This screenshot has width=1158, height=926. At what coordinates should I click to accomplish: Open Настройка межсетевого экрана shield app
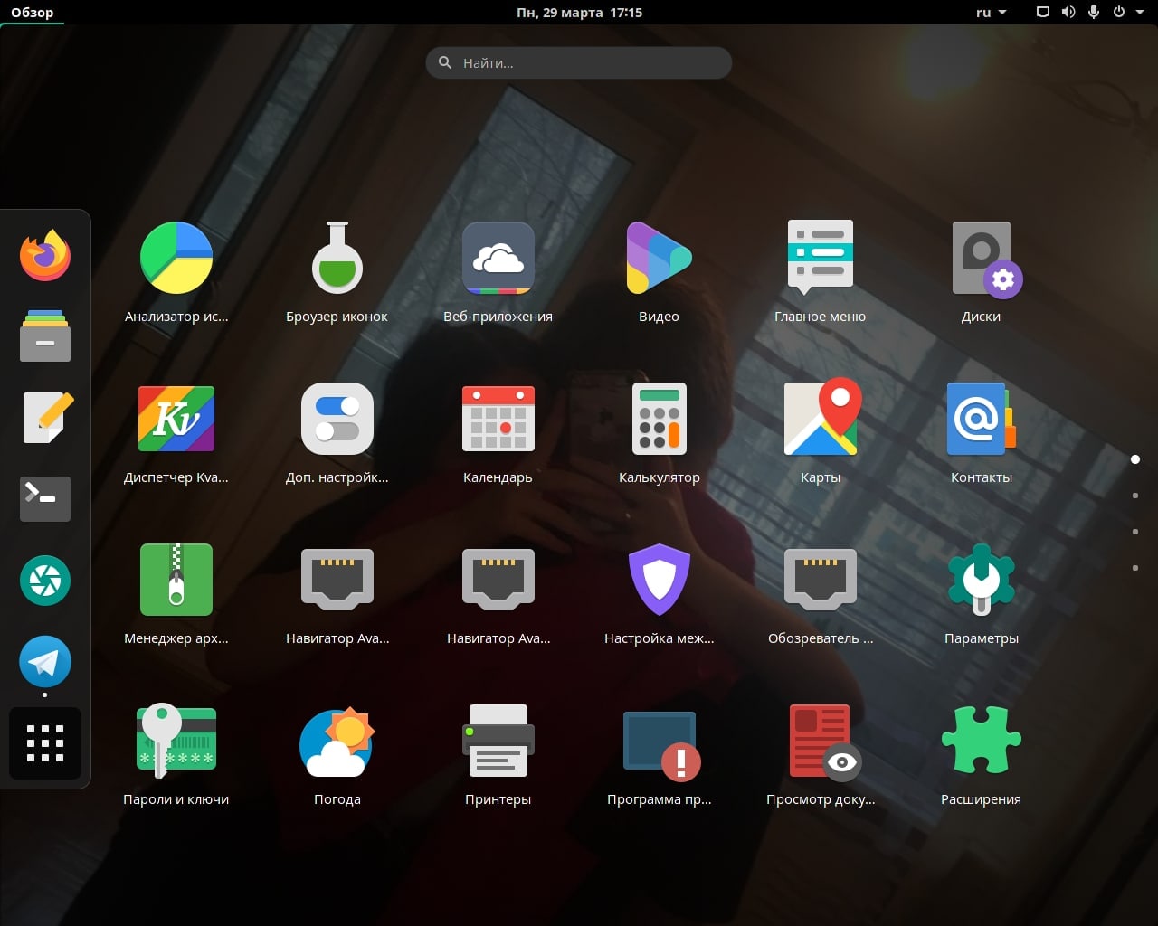pos(660,593)
